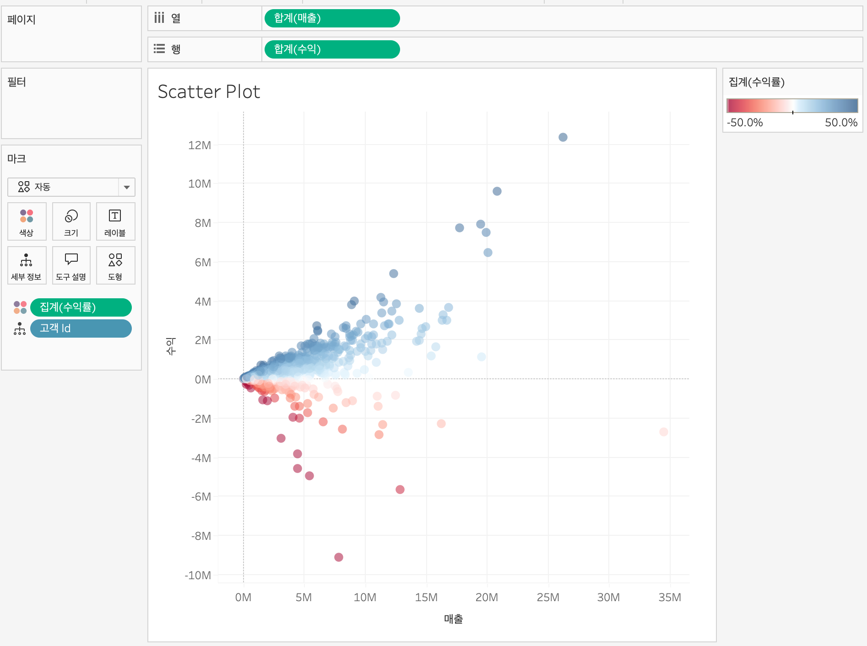Click the -50.0% legend minimum label

click(x=745, y=123)
